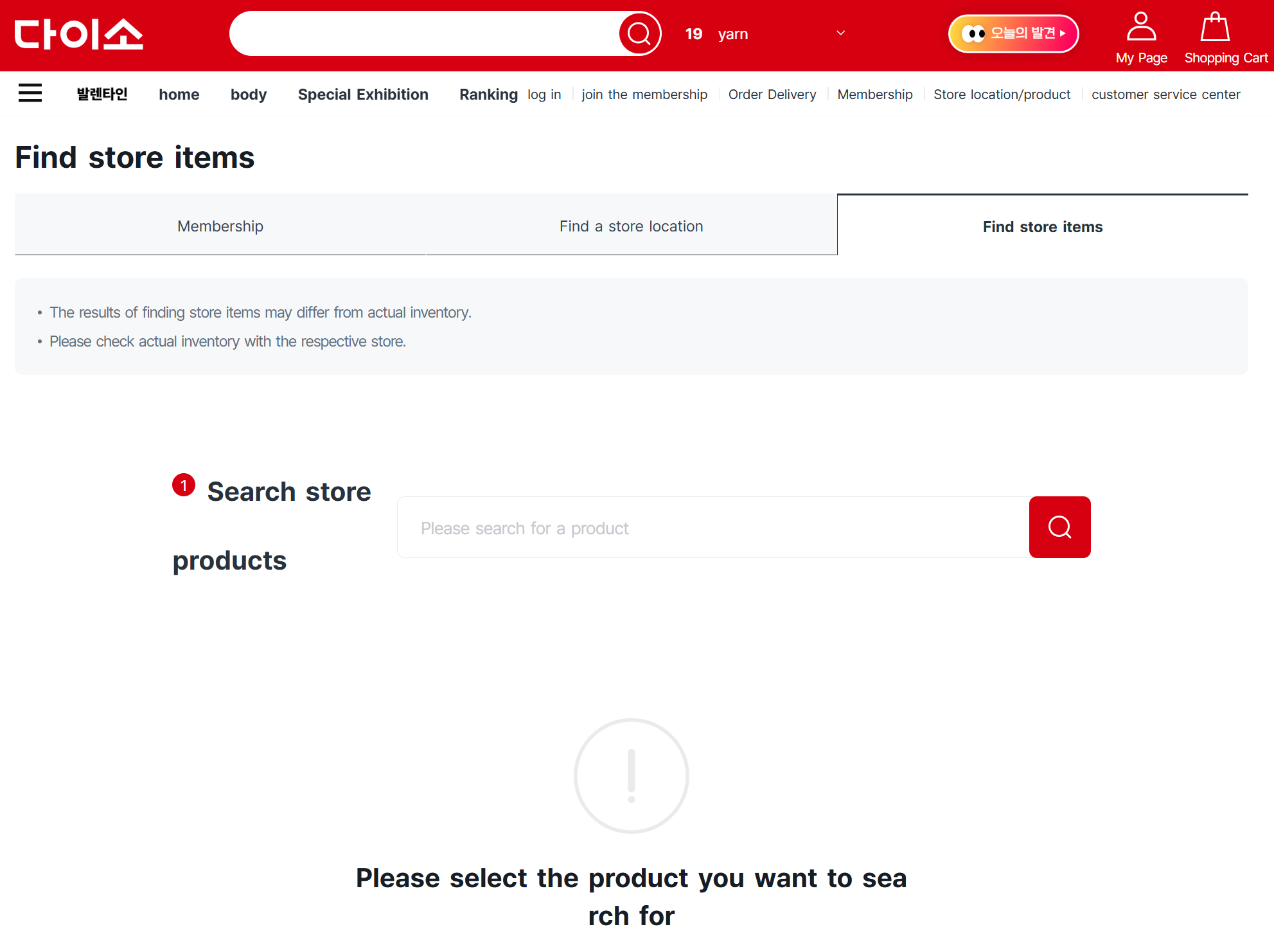This screenshot has width=1274, height=929.
Task: Open Order Delivery link
Action: click(772, 95)
